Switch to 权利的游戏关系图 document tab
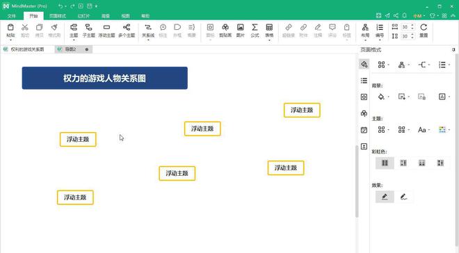The width and height of the screenshot is (459, 253). (27, 49)
